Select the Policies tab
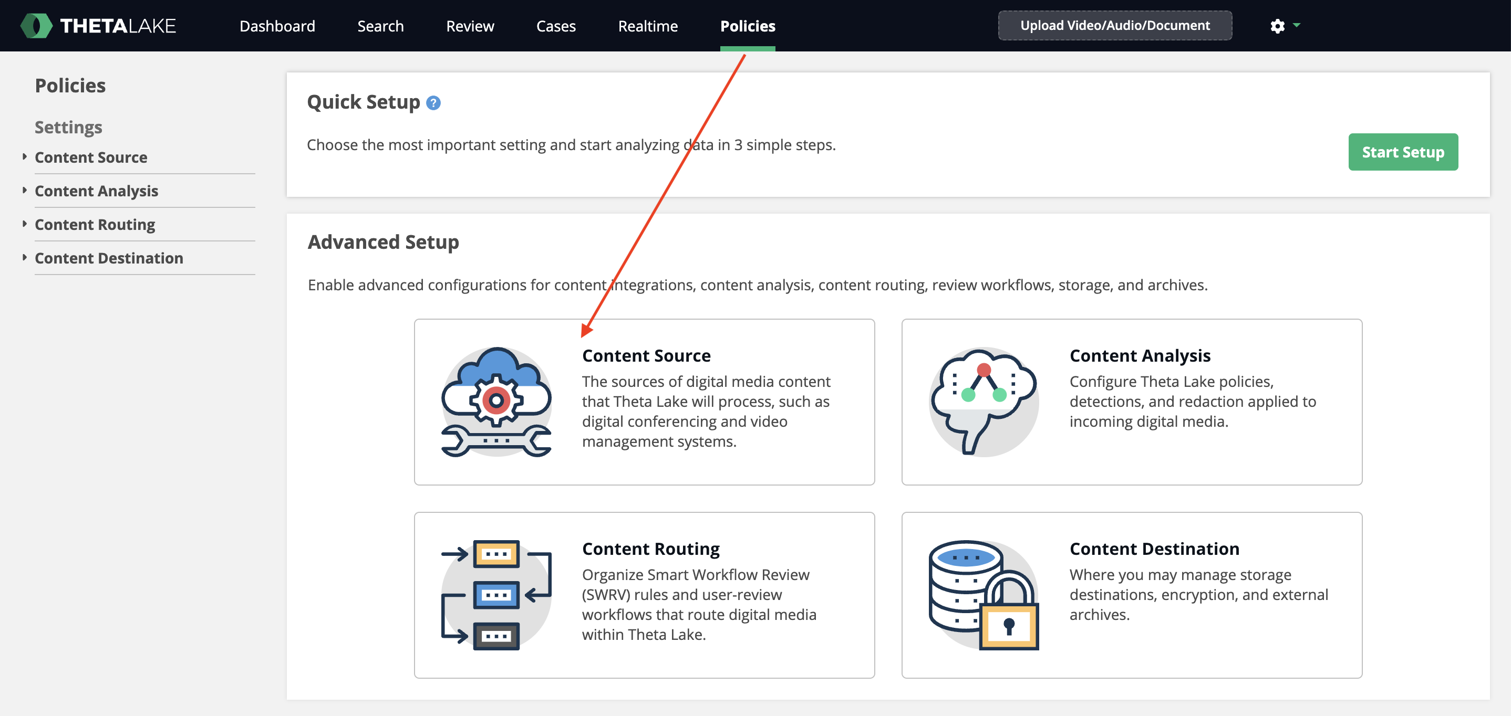Image resolution: width=1511 pixels, height=716 pixels. [x=747, y=26]
